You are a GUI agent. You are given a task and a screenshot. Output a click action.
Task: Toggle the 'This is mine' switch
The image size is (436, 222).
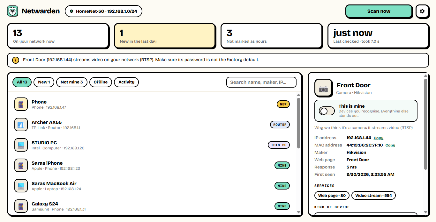(x=327, y=111)
